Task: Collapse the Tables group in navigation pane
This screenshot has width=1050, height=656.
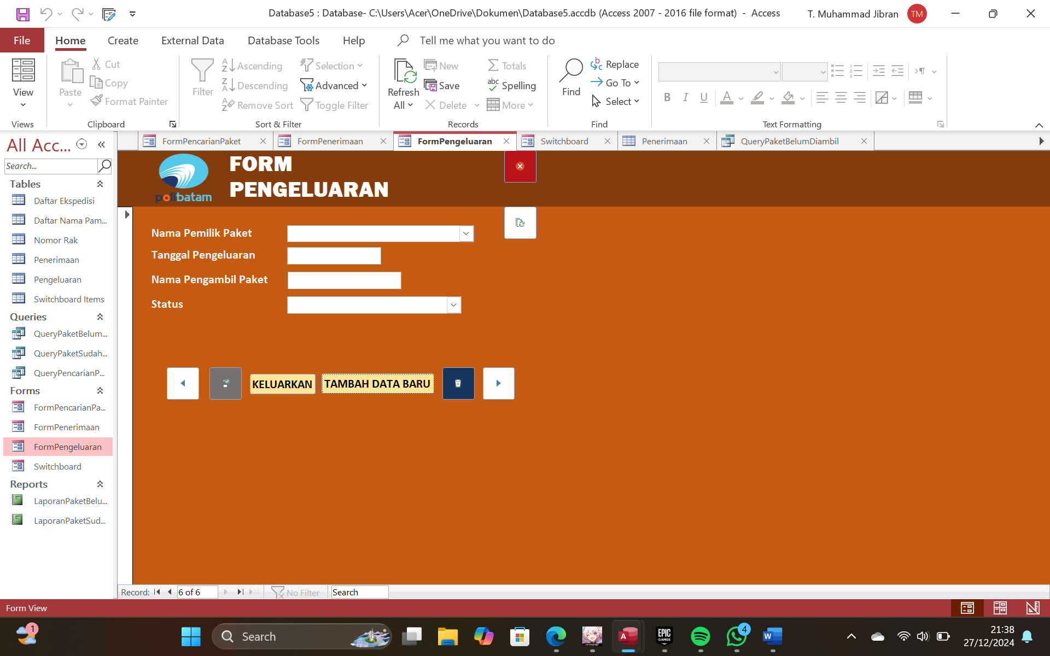Action: (x=100, y=184)
